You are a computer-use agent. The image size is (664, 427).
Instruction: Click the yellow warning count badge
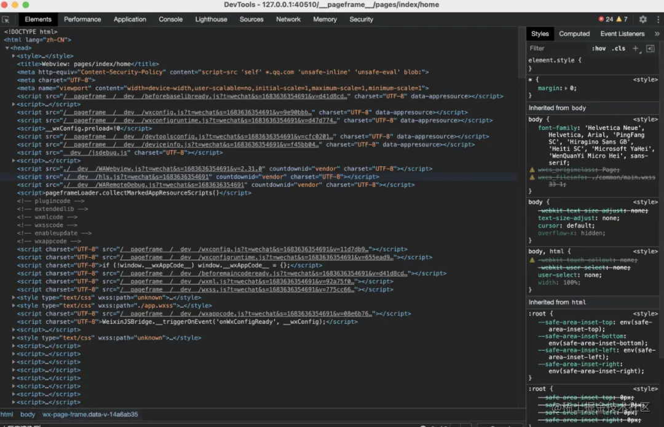click(x=622, y=19)
